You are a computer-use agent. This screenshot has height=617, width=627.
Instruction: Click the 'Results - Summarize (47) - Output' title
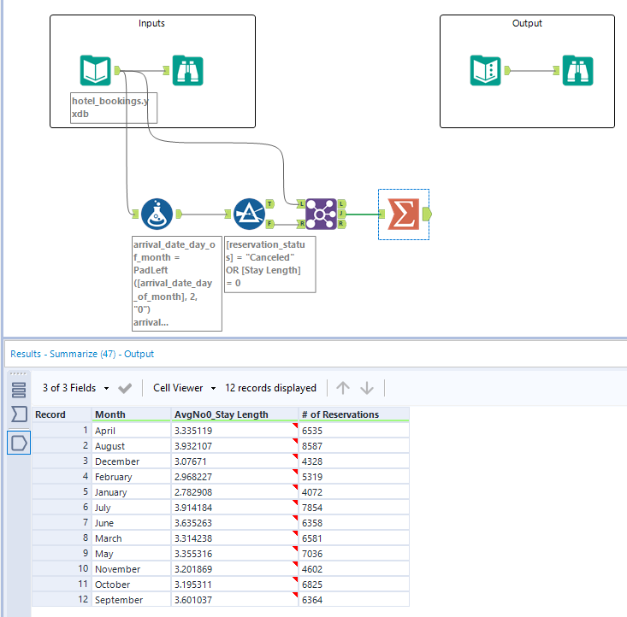(x=82, y=354)
